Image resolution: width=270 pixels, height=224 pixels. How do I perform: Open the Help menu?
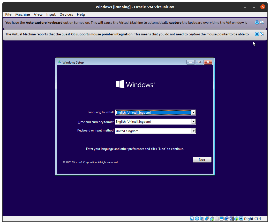81,14
